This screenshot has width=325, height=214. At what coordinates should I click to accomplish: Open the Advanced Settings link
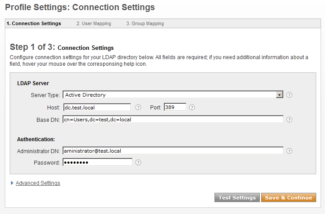coord(38,183)
